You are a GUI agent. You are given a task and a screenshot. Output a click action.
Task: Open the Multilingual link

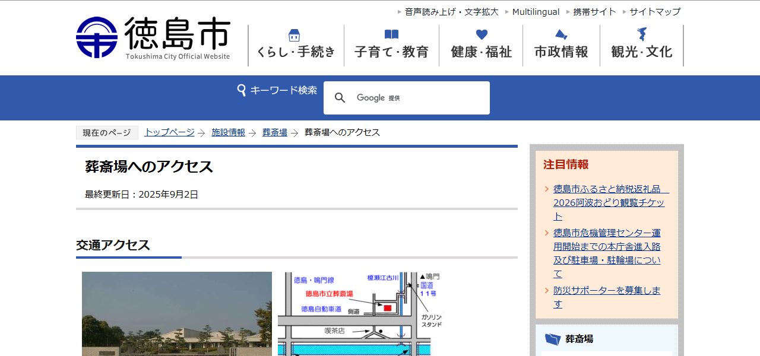pos(536,12)
